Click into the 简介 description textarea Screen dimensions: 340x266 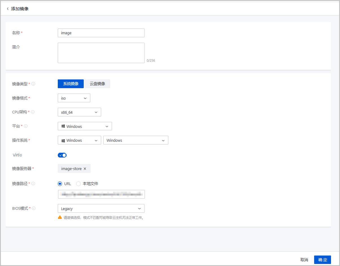click(101, 53)
